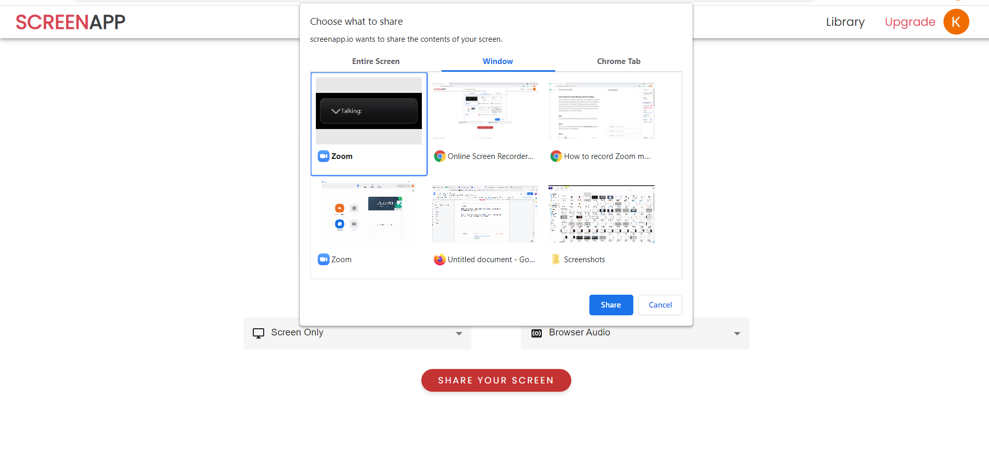The height and width of the screenshot is (449, 989).
Task: Open the Upgrade link
Action: coord(910,22)
